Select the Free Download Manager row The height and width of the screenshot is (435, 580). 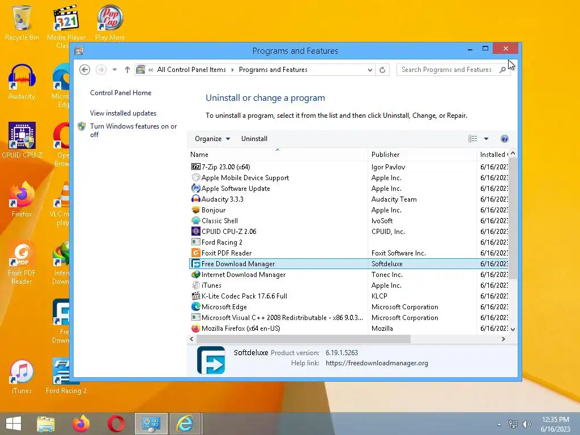(349, 264)
